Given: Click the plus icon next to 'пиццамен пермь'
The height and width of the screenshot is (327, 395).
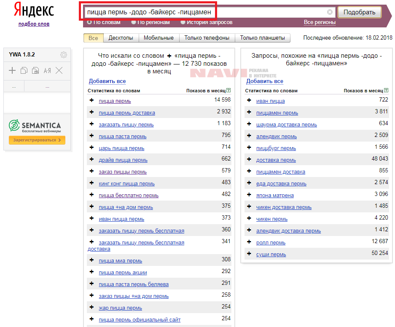Looking at the screenshot, I should point(249,112).
